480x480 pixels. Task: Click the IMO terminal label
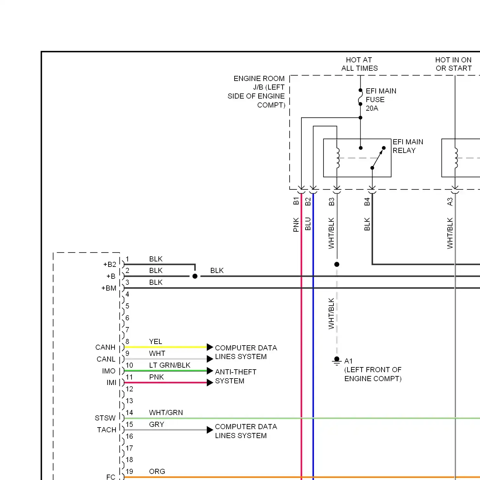click(109, 371)
